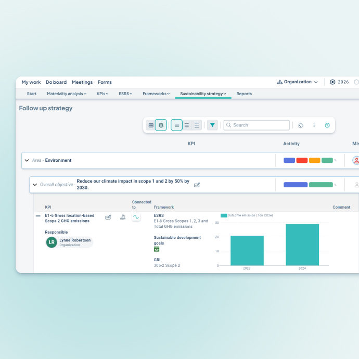The height and width of the screenshot is (359, 359).
Task: Collapse the Environment area row
Action: 27,160
